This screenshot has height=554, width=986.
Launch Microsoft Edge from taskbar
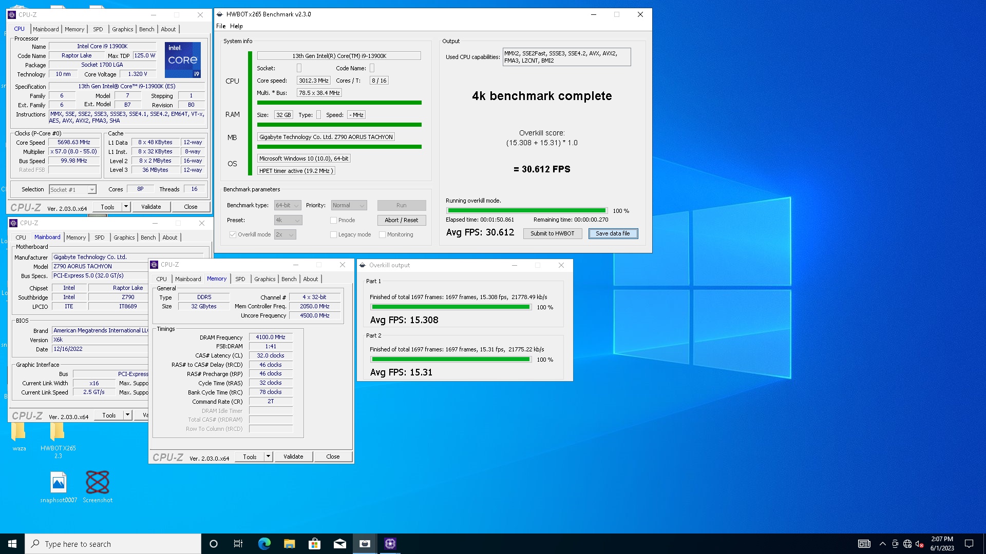pos(264,544)
